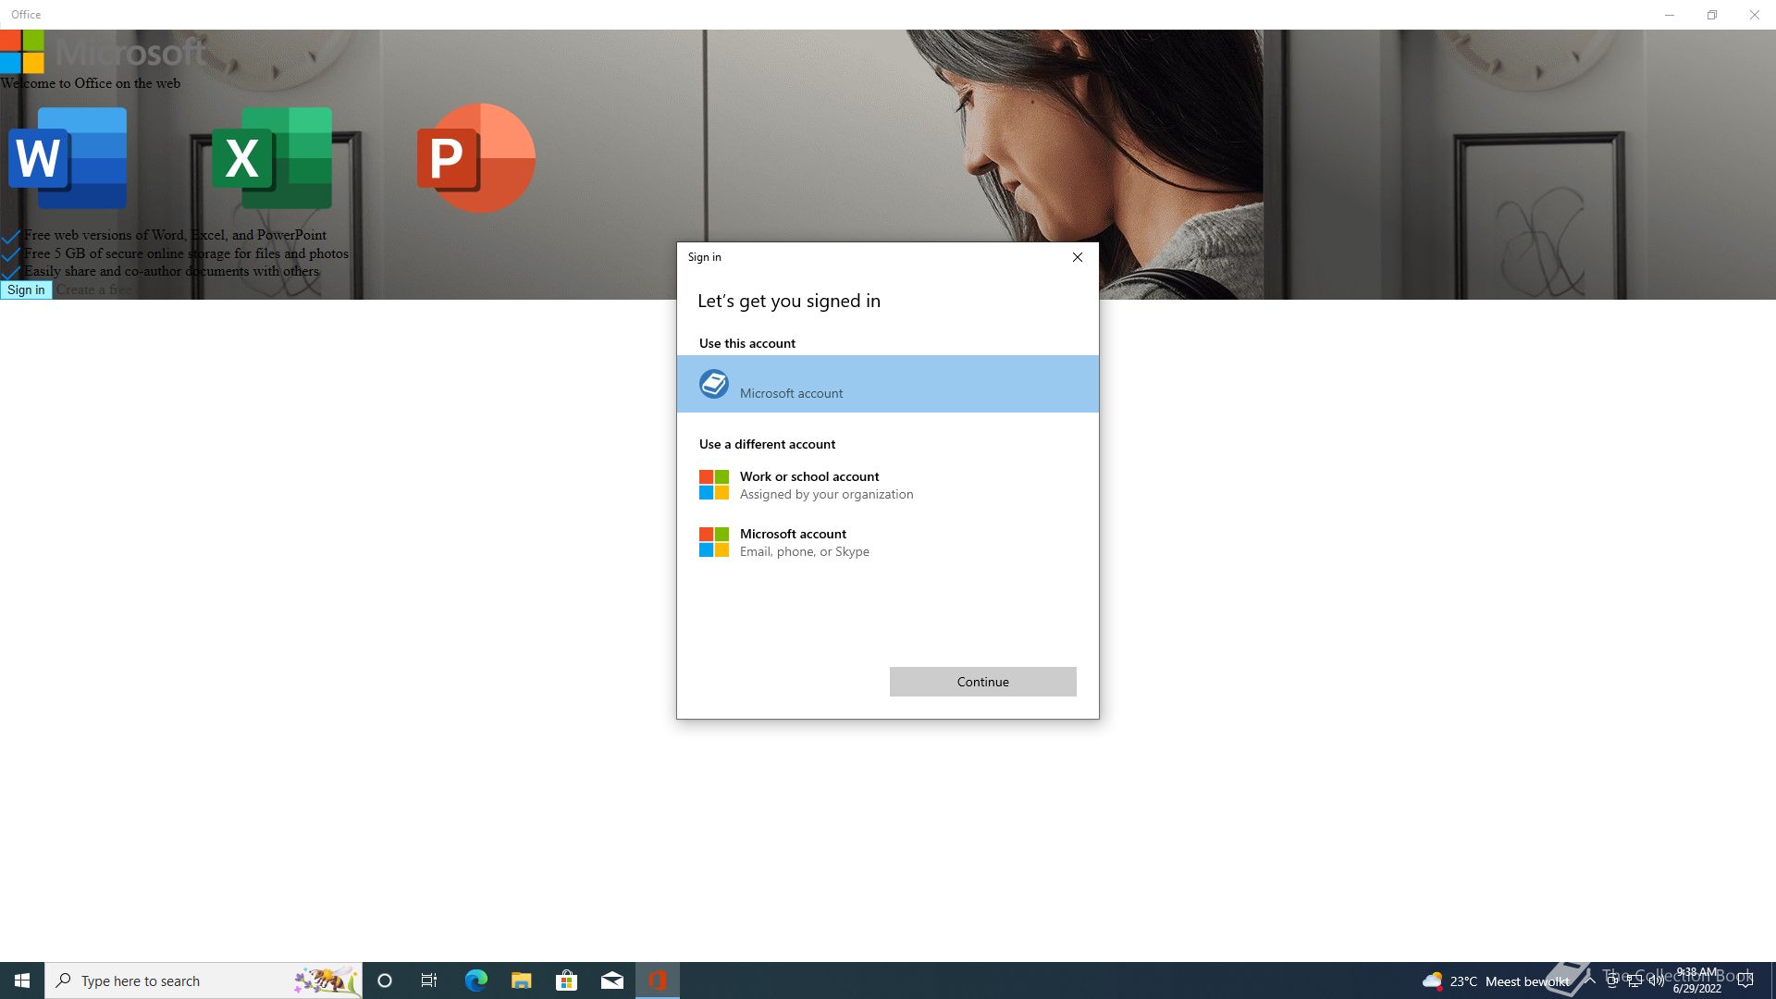The height and width of the screenshot is (999, 1776).
Task: Open the PowerPoint app icon
Action: (x=475, y=157)
